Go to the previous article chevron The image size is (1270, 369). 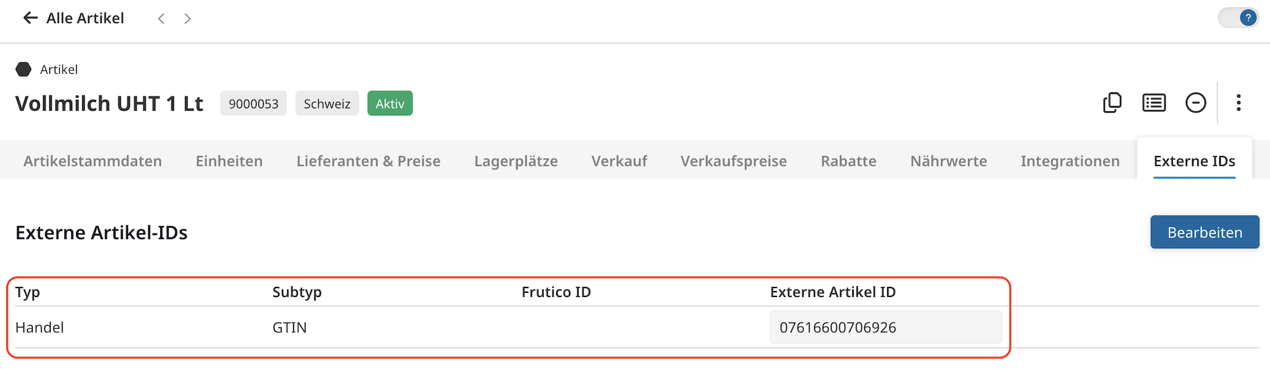(x=161, y=18)
